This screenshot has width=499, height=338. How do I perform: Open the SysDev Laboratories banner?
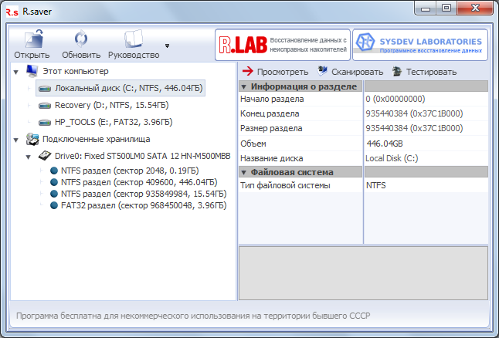420,45
